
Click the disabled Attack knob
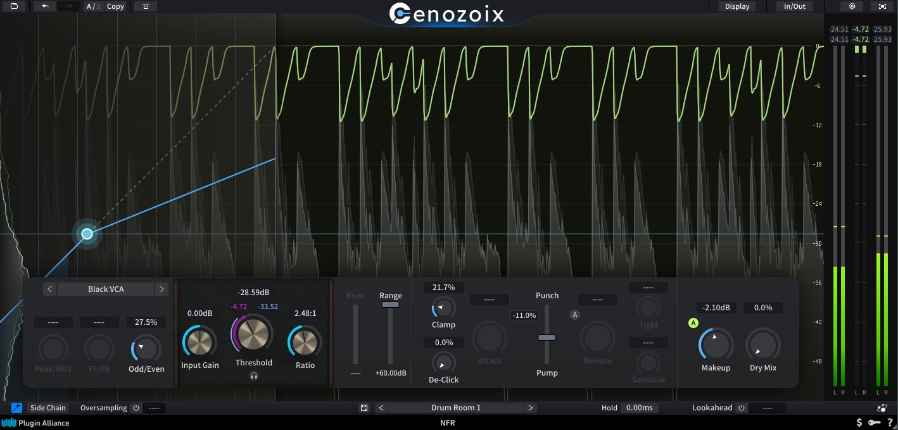tap(490, 338)
